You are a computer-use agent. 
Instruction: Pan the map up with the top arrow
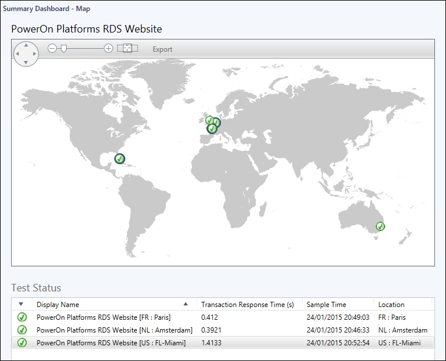26,45
